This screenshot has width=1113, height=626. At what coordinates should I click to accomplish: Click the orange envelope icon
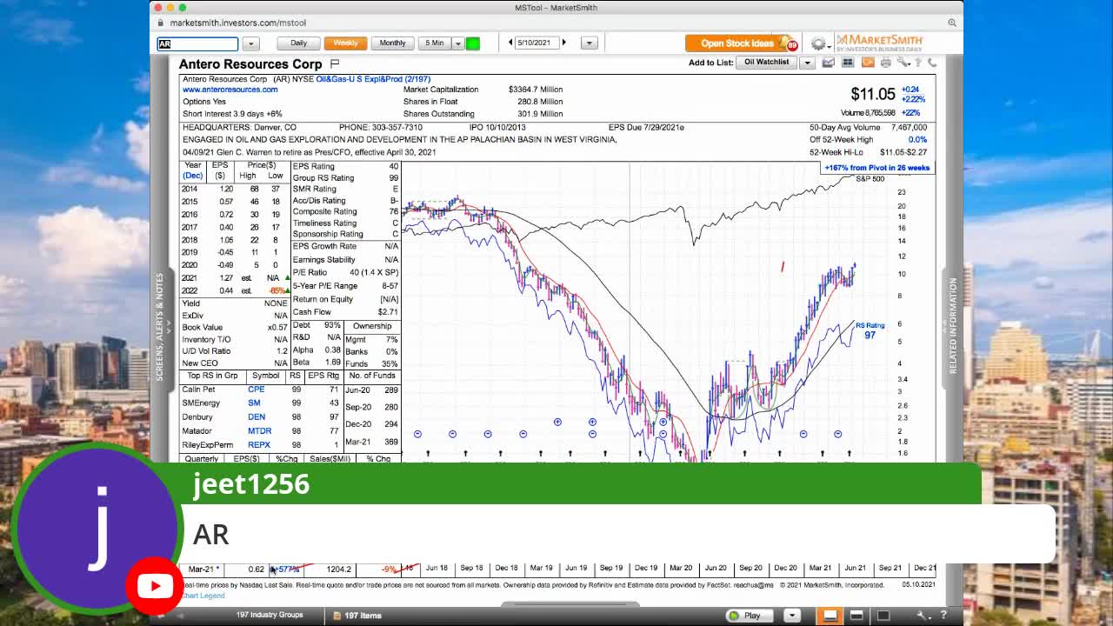coord(868,63)
